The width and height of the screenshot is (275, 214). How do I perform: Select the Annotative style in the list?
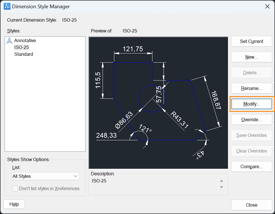[x=25, y=40]
